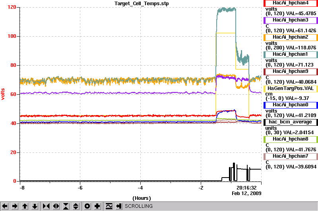Click the value text VAL=40.0684
The width and height of the screenshot is (318, 211).
(x=301, y=82)
